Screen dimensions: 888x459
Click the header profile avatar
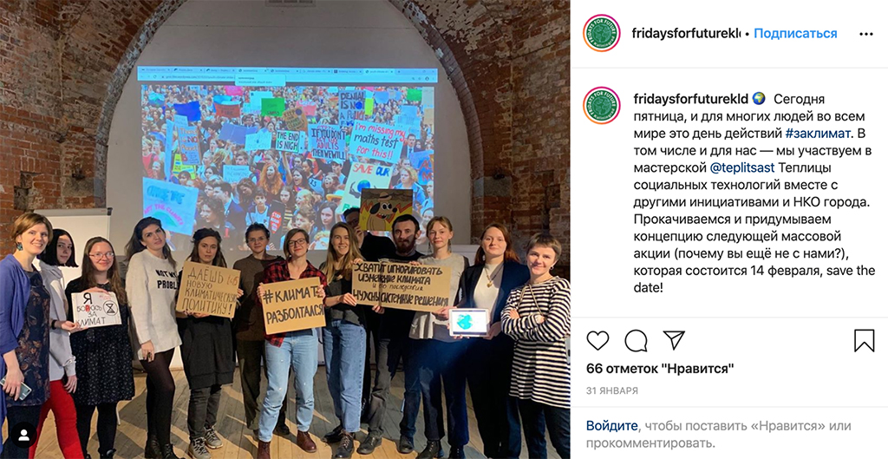point(602,34)
